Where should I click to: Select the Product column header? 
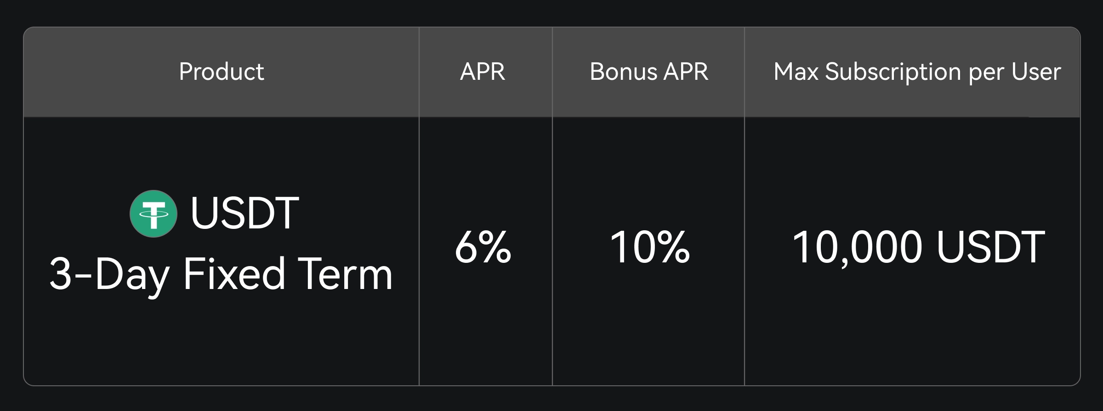point(221,72)
